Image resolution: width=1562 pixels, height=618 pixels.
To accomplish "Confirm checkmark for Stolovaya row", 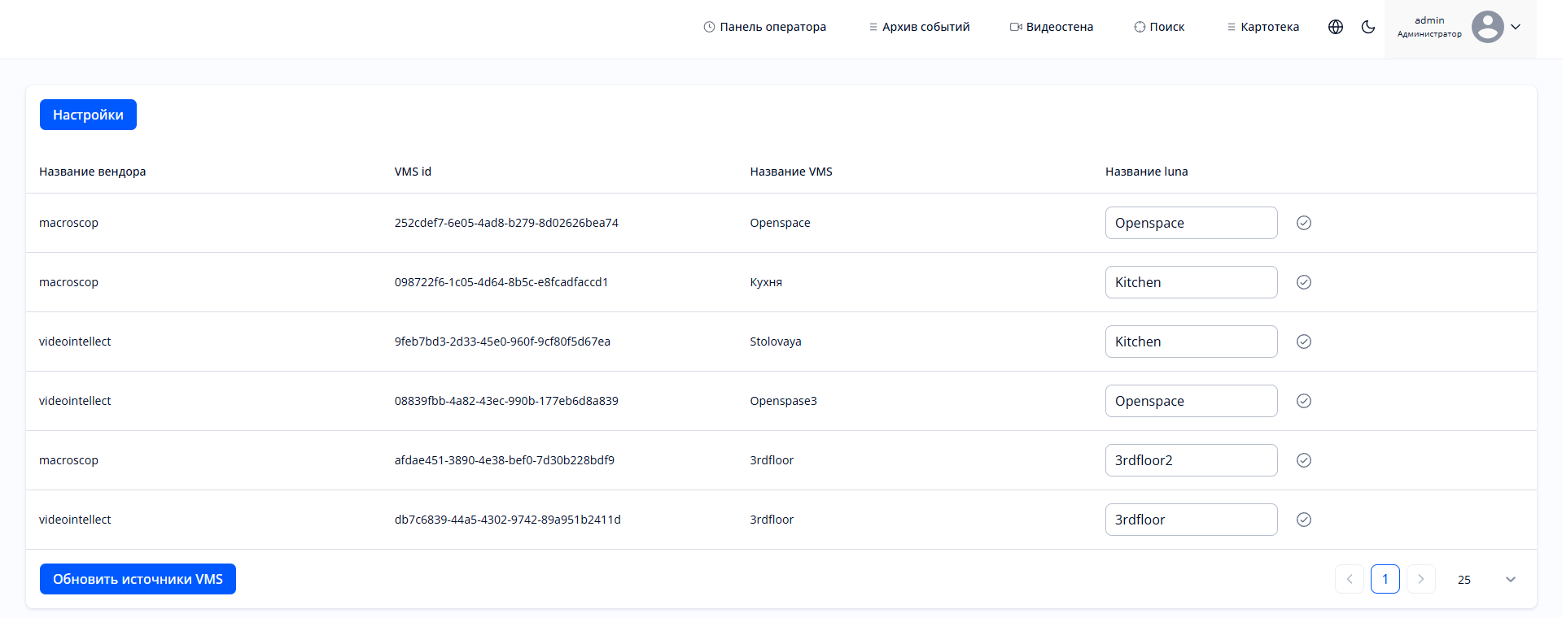I will (x=1304, y=342).
